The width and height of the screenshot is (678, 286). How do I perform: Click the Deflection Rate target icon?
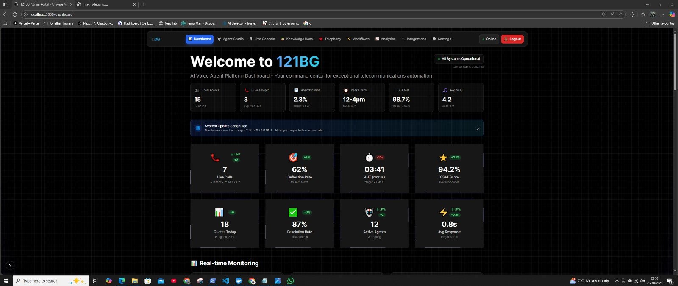point(293,158)
